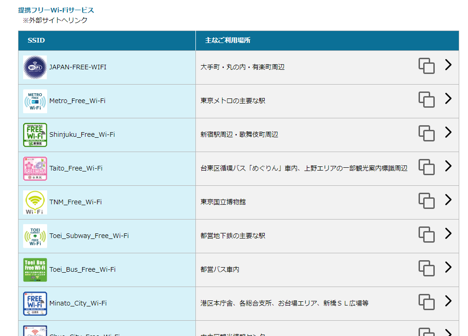Open Taito_Free_Wi-Fi row chevron arrow

(448, 166)
